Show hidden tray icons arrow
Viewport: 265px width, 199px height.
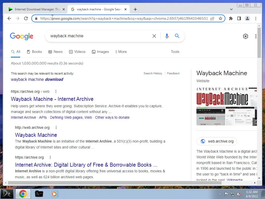coord(220,194)
